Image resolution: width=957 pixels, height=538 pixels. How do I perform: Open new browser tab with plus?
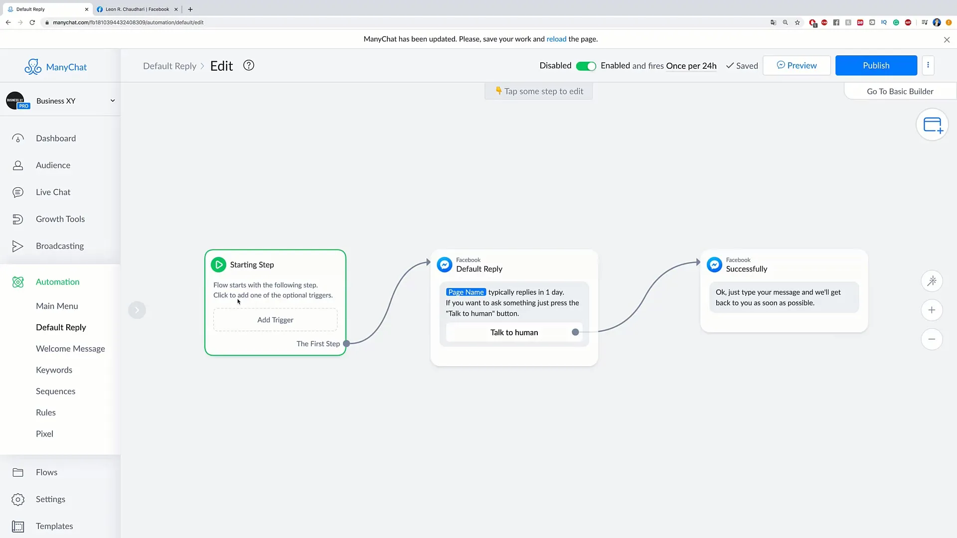click(x=190, y=9)
